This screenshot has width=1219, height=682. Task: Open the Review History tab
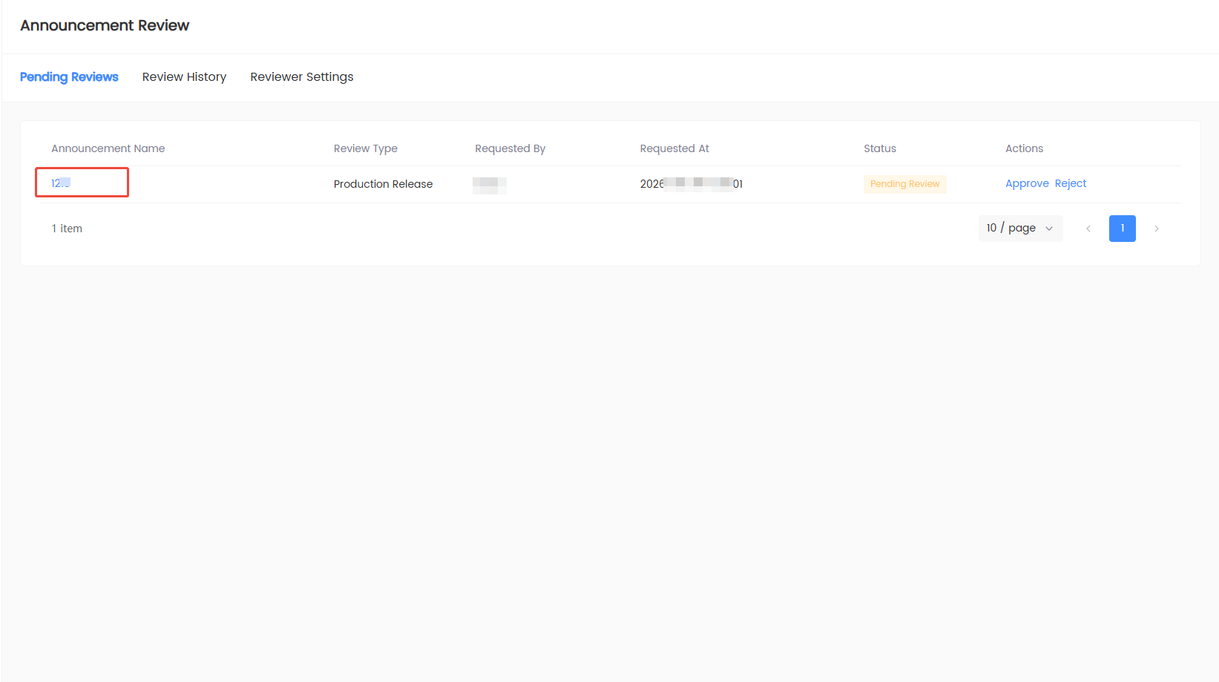(x=184, y=77)
